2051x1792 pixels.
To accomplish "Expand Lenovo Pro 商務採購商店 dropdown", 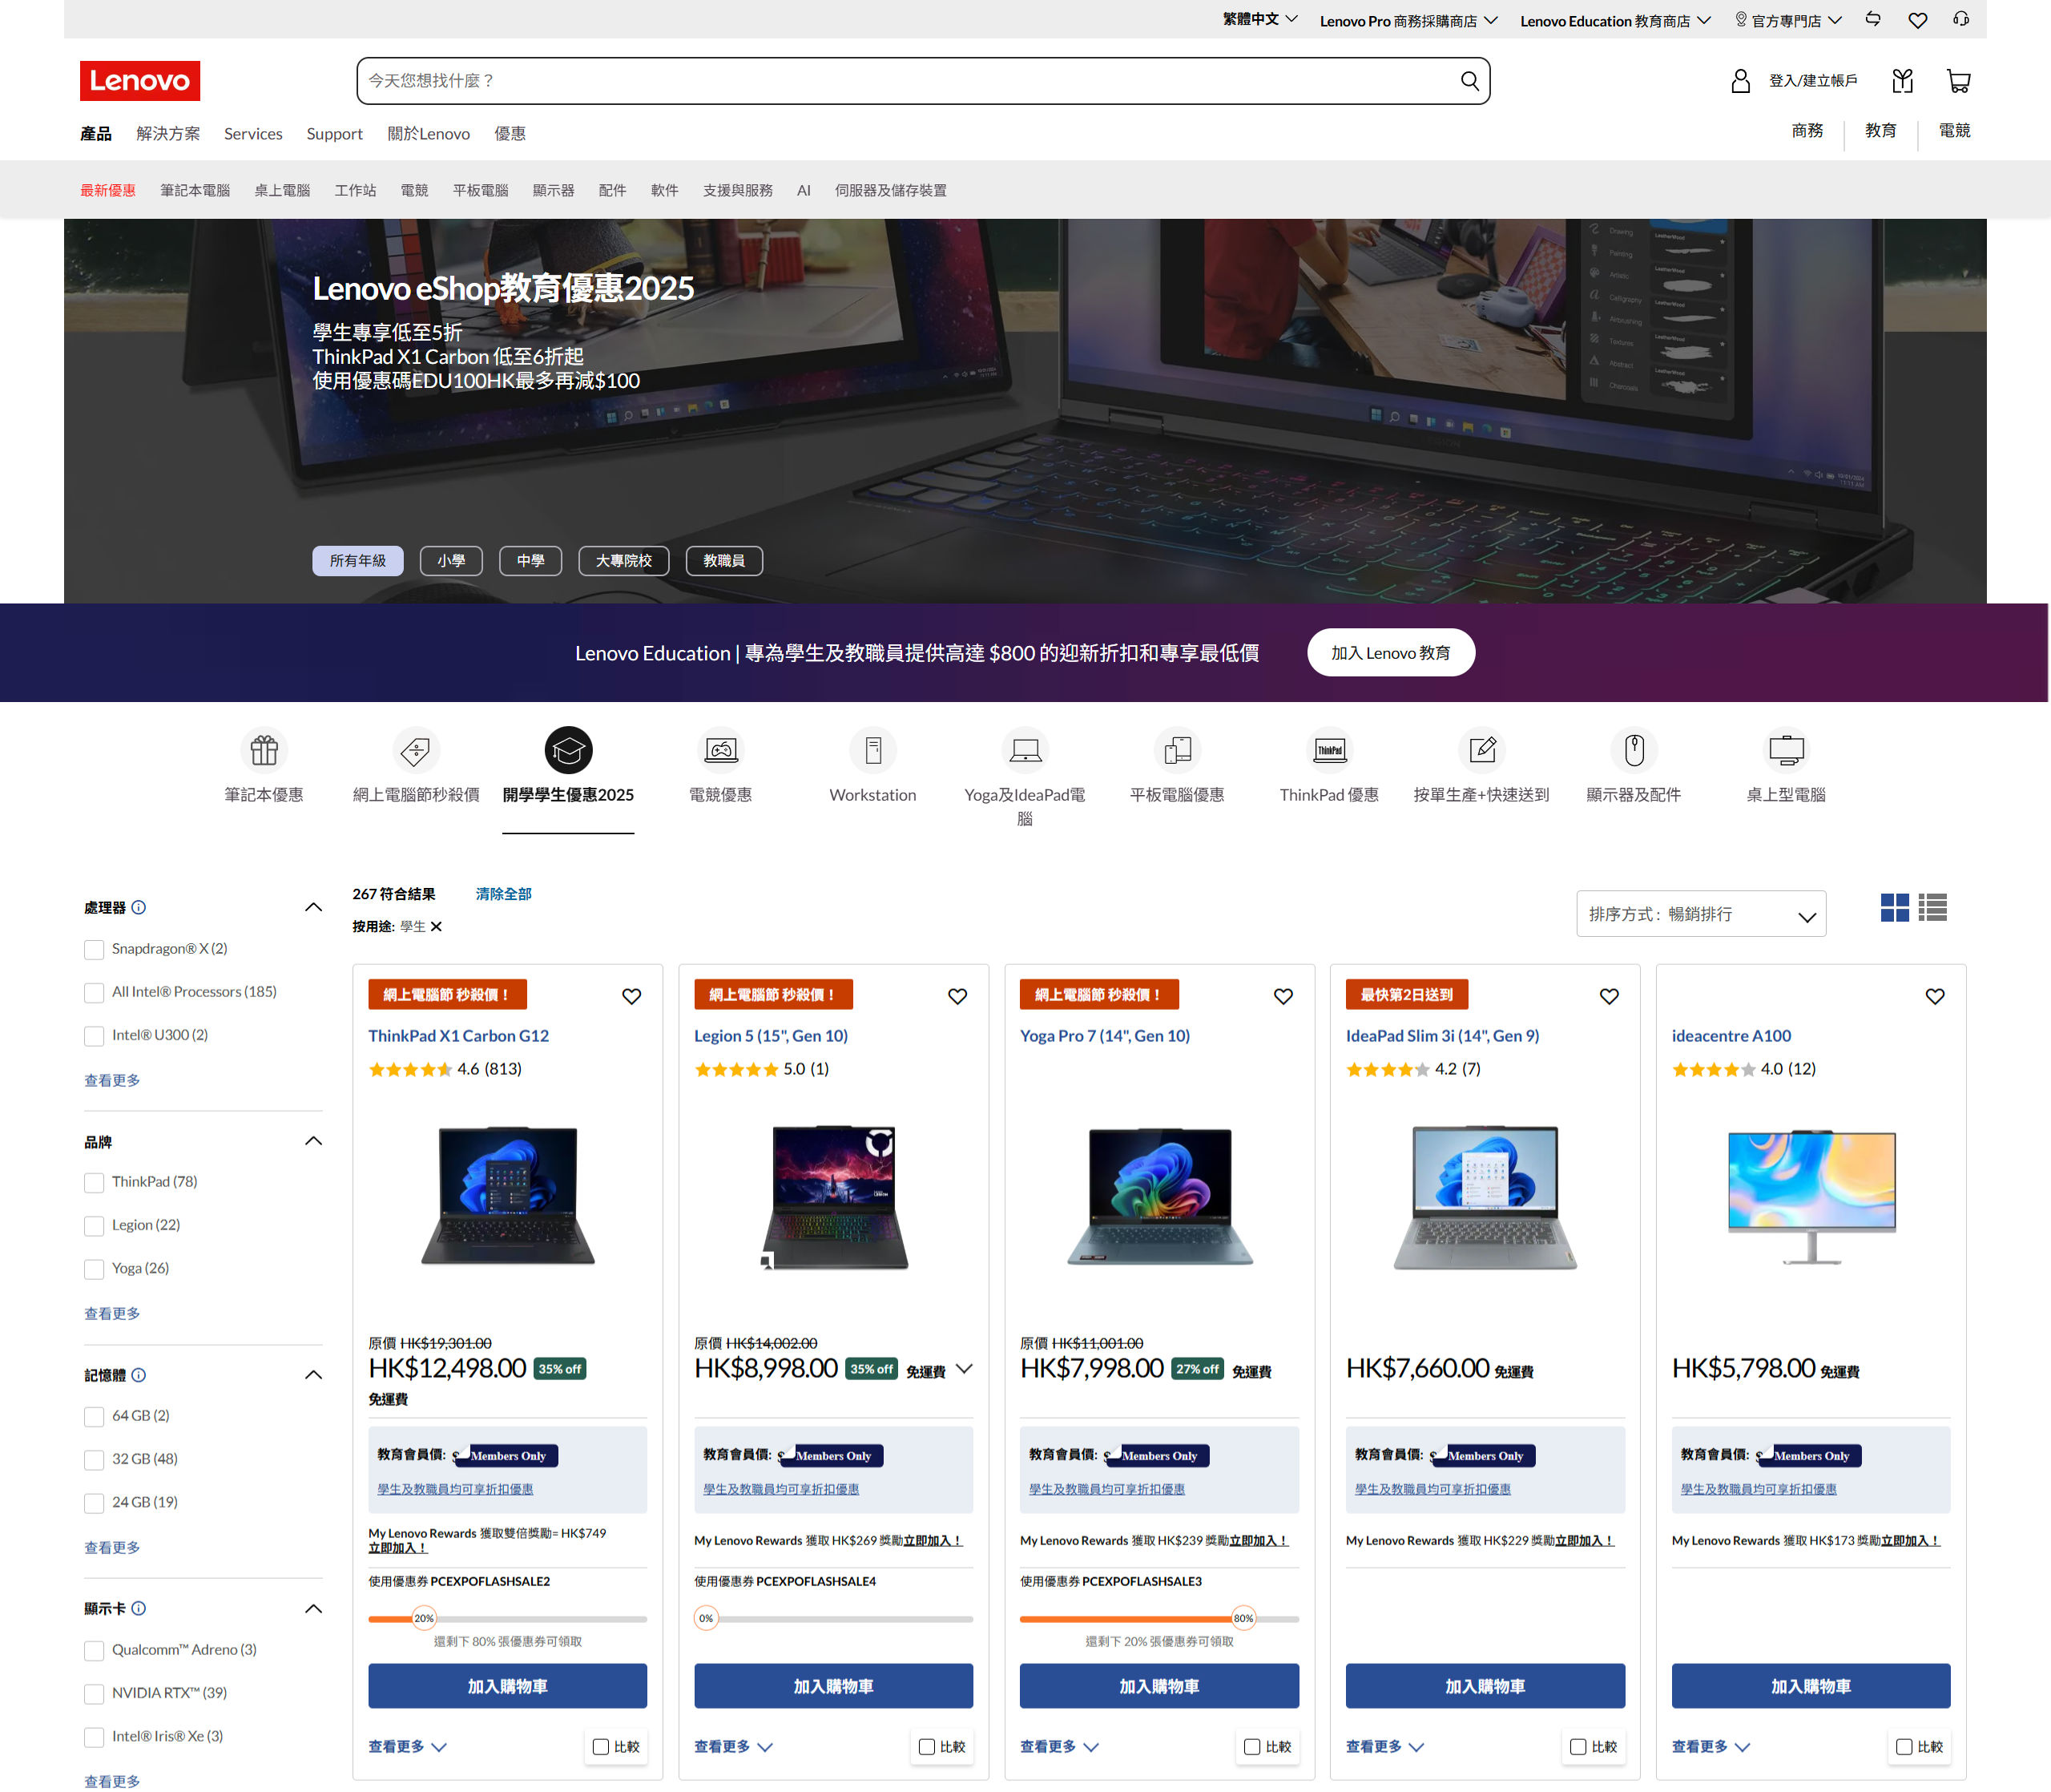I will point(1408,21).
